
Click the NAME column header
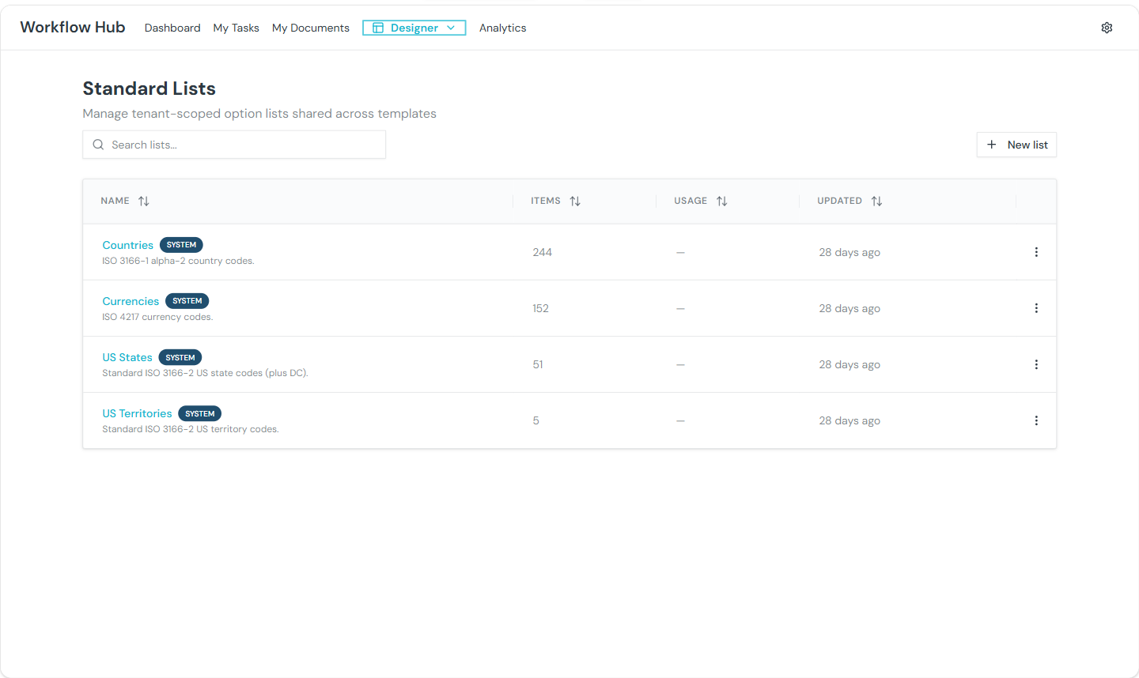tap(115, 201)
